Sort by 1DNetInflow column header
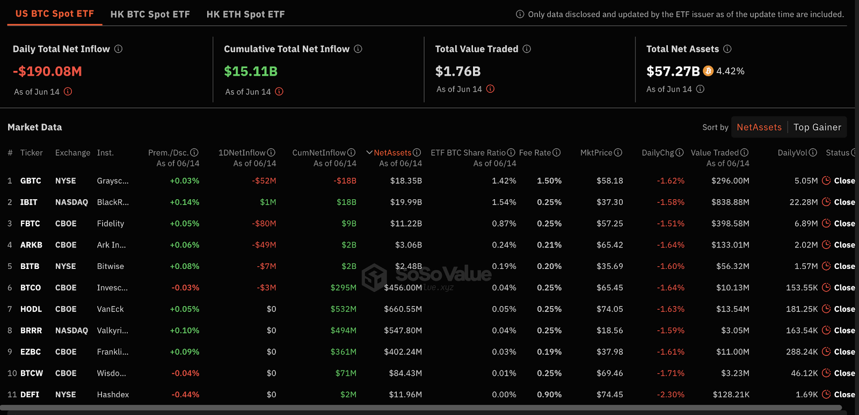Image resolution: width=859 pixels, height=415 pixels. [x=242, y=152]
